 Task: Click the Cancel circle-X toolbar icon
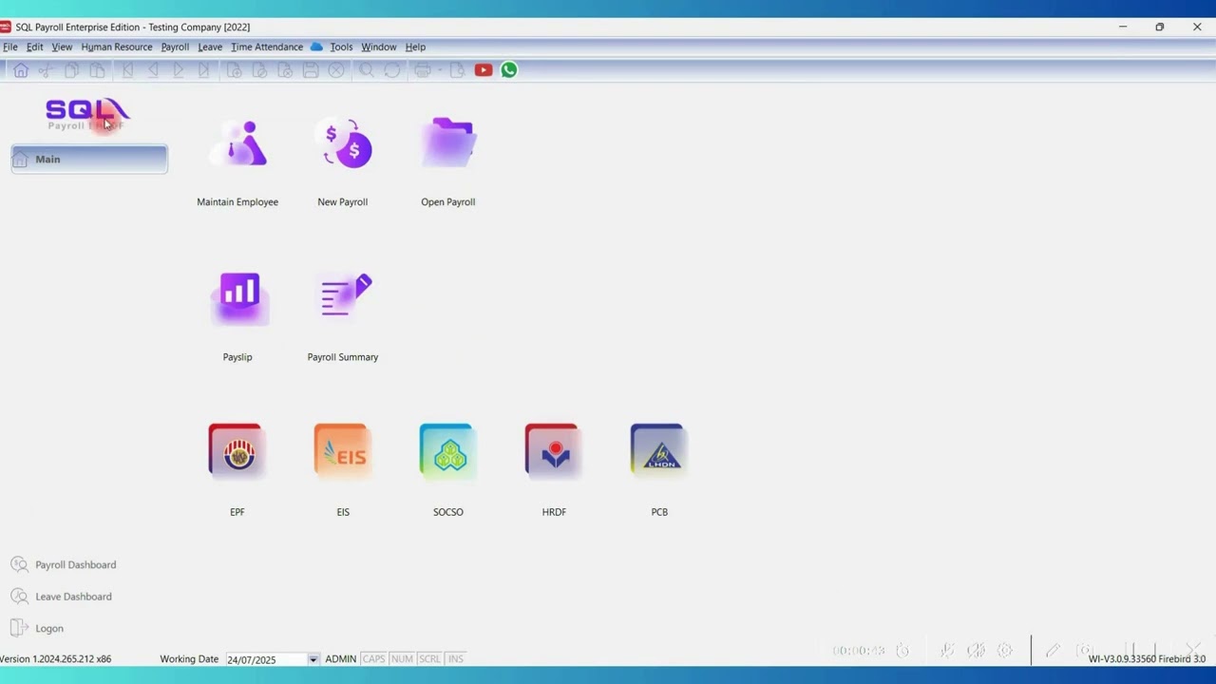pyautogui.click(x=336, y=70)
